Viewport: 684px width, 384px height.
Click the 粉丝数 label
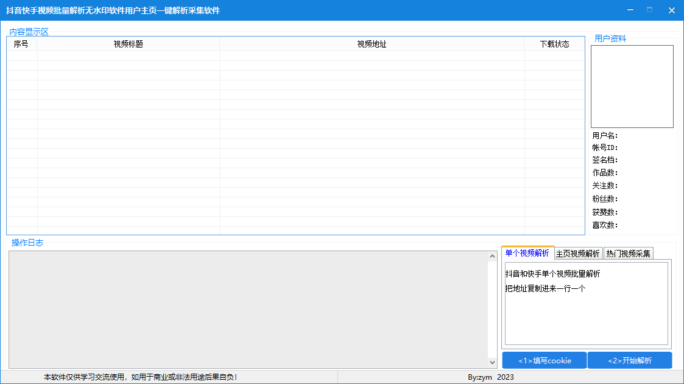coord(605,199)
